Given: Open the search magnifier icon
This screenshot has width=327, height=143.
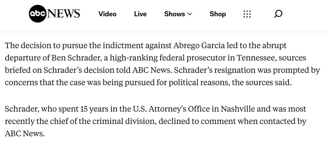Looking at the screenshot, I should click(x=278, y=14).
